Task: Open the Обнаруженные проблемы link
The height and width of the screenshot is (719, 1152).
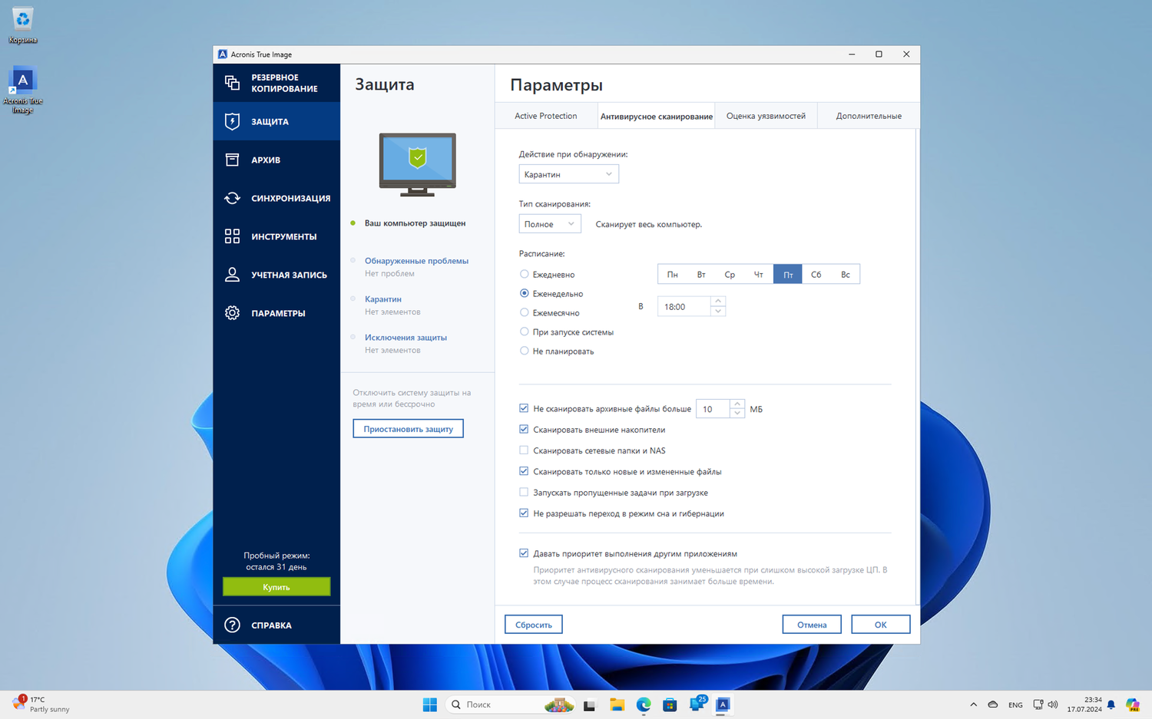Action: 417,261
